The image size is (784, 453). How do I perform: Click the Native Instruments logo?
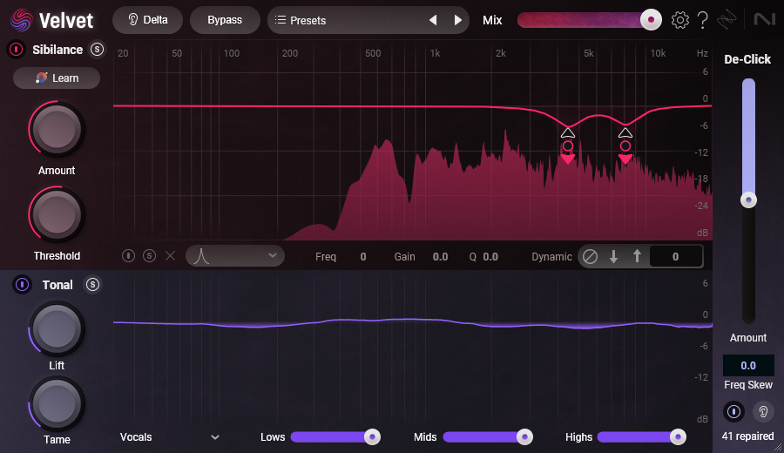764,19
